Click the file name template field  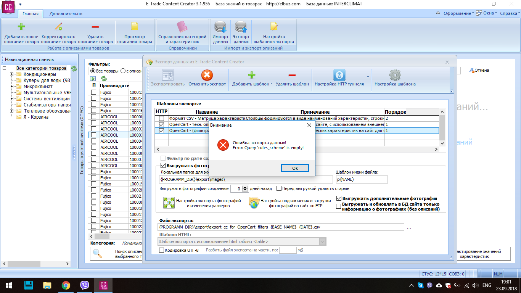(362, 179)
